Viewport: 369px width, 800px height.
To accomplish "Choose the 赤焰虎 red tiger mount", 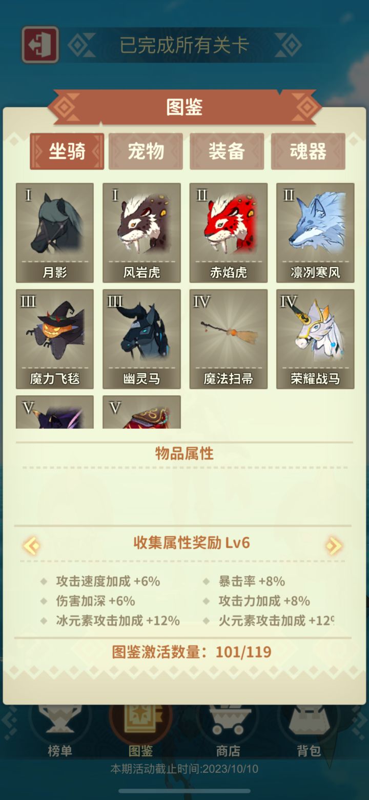I will (229, 233).
